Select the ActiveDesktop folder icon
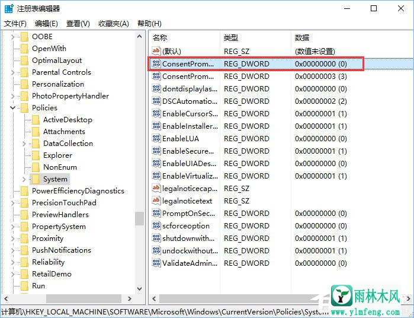 (x=36, y=120)
